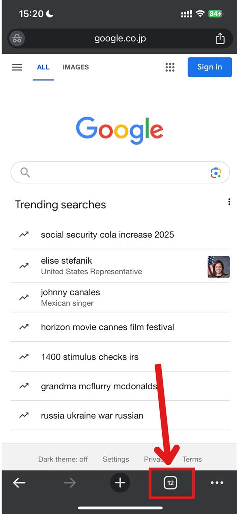237x514 pixels.
Task: Tap the Google Lens camera icon
Action: point(216,173)
